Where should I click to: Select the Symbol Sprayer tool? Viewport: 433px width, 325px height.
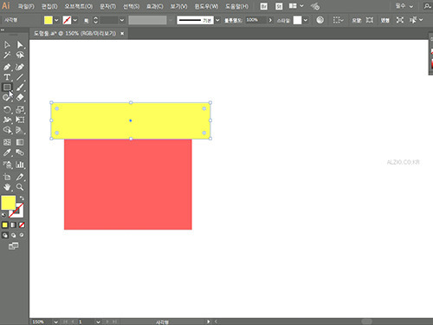coord(7,165)
